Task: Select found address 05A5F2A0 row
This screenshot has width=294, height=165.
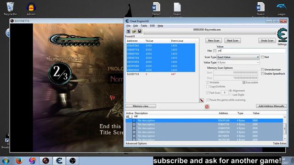Action: tap(161, 46)
